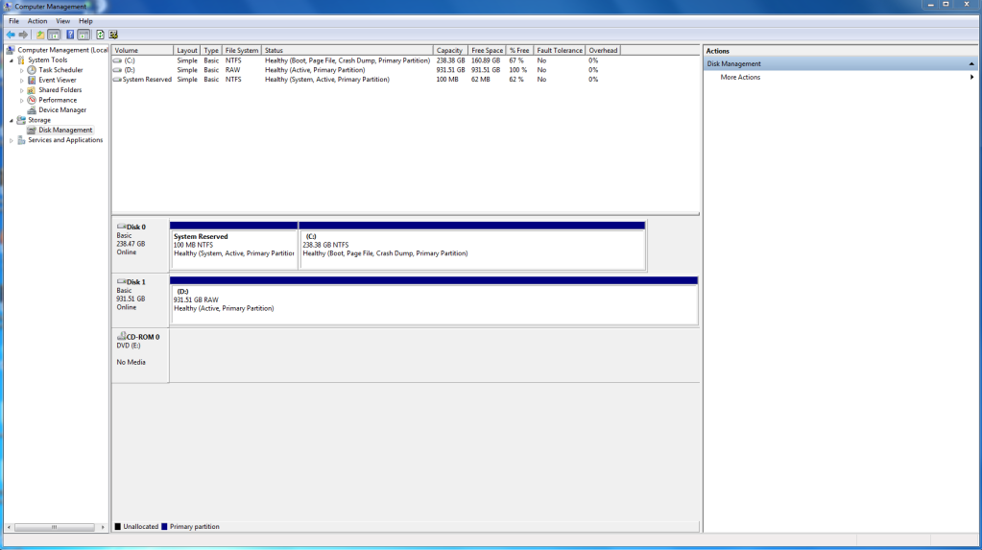Click the disk settings icon after Refresh
The image size is (982, 550).
point(113,35)
